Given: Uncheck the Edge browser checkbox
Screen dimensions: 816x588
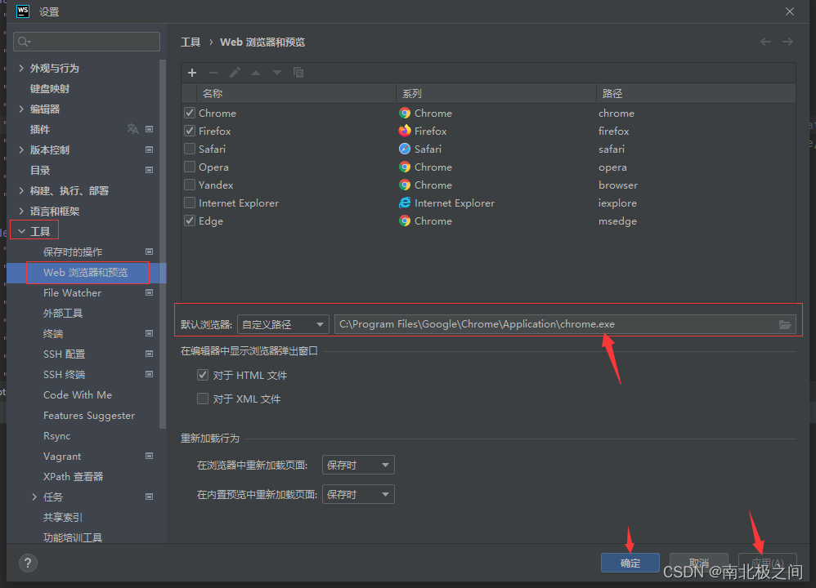Looking at the screenshot, I should (190, 220).
